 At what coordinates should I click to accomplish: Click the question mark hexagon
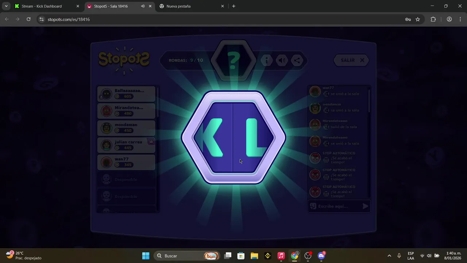coord(233,60)
